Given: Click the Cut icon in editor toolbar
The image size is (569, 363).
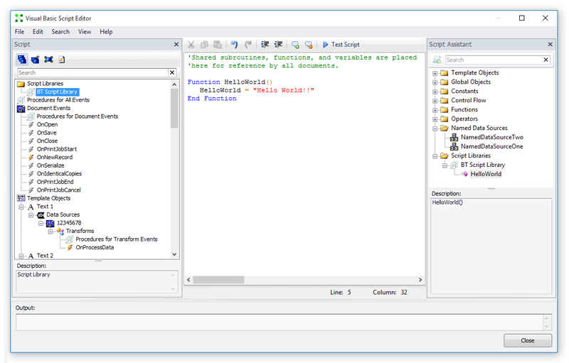Looking at the screenshot, I should 191,44.
